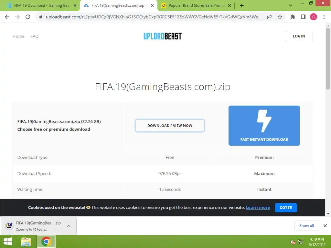Screen dimensions: 331x248
Task: Open the tab search chevron
Action: (291, 5)
